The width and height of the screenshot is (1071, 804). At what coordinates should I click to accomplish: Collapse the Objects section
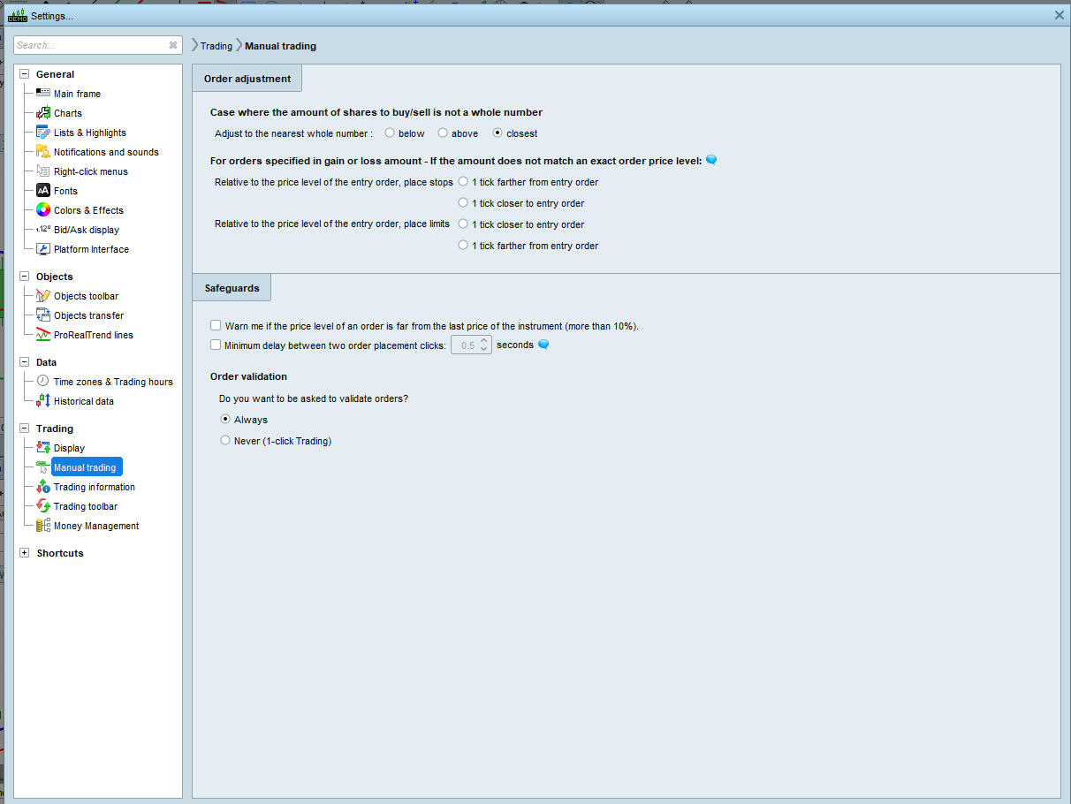coord(24,277)
